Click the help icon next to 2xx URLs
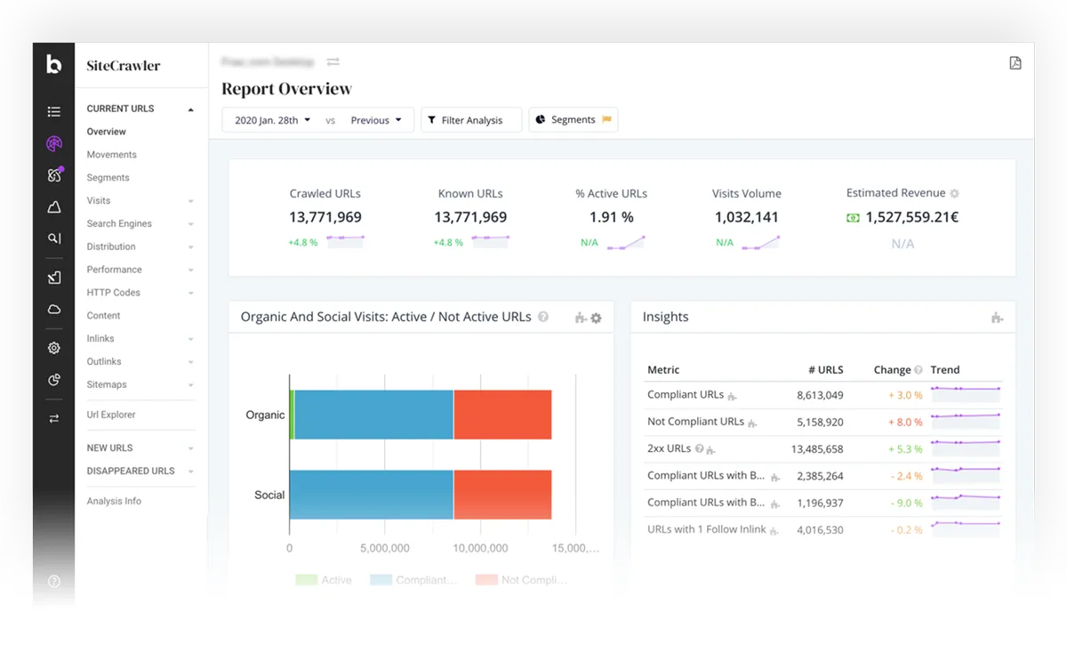The image size is (1067, 645). pyautogui.click(x=699, y=448)
